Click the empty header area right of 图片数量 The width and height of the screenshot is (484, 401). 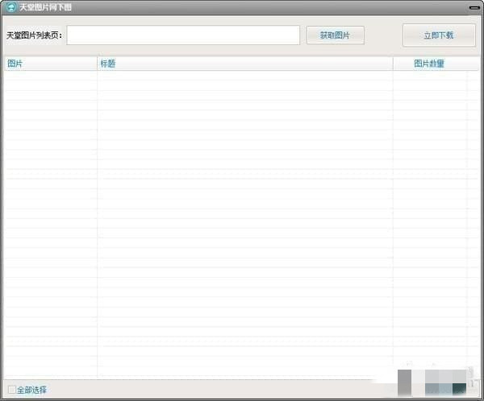pyautogui.click(x=474, y=64)
